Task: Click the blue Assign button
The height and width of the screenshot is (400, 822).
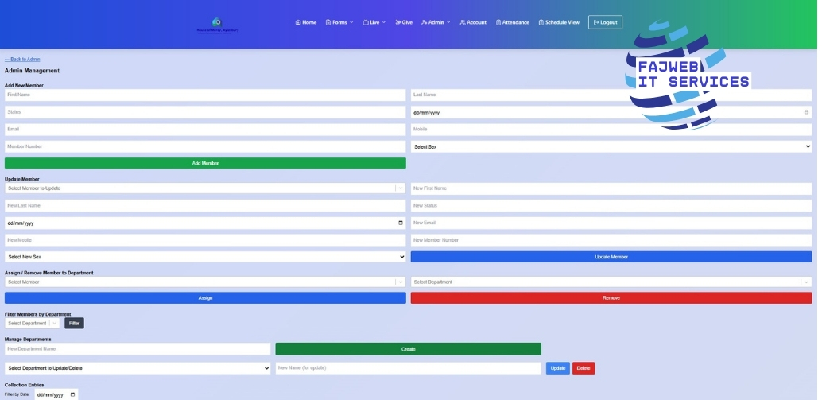Action: 205,297
